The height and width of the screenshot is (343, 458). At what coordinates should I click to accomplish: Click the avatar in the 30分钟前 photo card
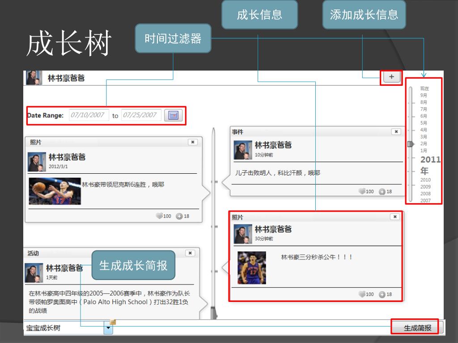coord(243,234)
